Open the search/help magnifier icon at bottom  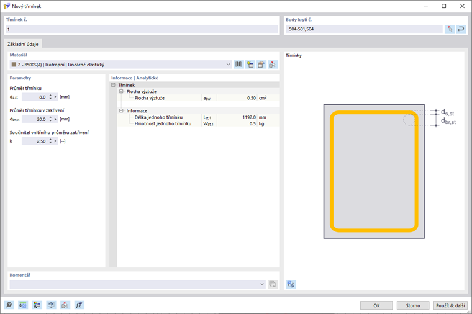9,305
